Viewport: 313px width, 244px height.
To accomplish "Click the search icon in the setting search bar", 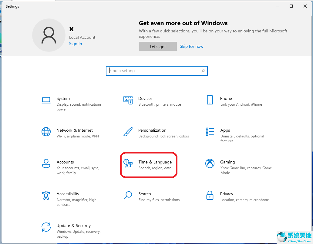I will (x=203, y=71).
